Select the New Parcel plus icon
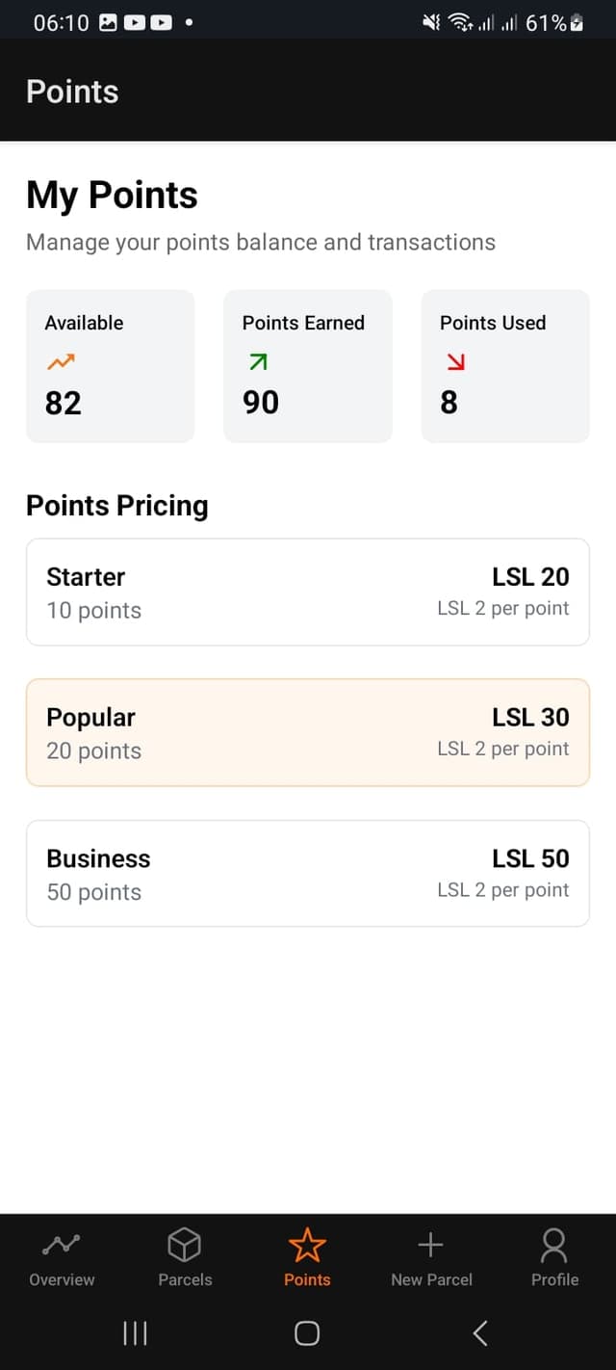Viewport: 616px width, 1370px height. click(431, 1245)
